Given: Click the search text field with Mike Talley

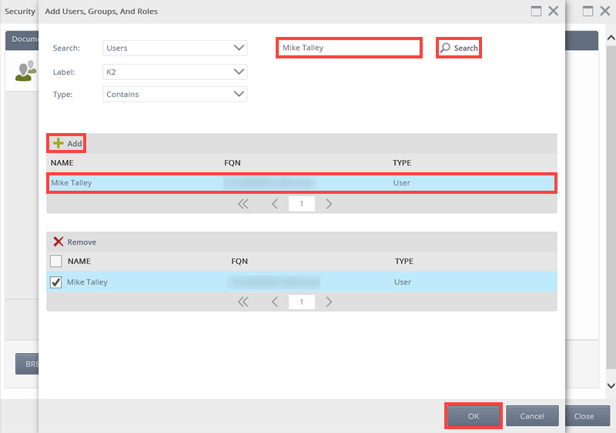Looking at the screenshot, I should [x=348, y=48].
